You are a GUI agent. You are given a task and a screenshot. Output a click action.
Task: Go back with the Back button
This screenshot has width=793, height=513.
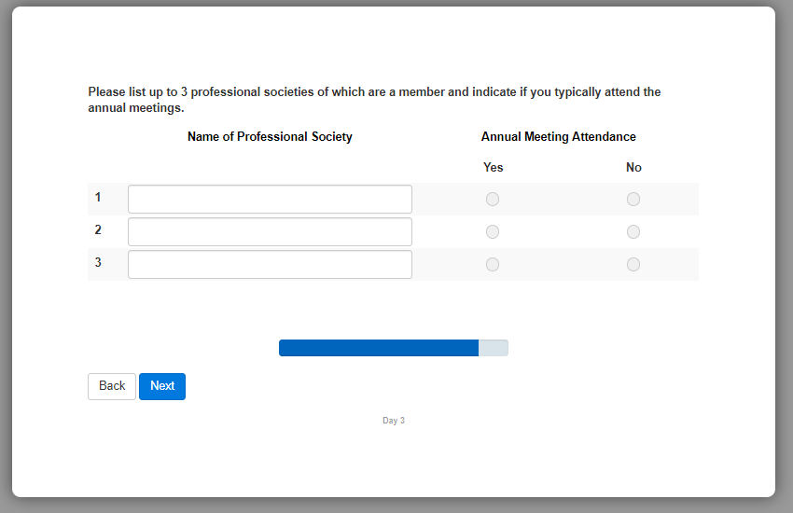point(112,386)
